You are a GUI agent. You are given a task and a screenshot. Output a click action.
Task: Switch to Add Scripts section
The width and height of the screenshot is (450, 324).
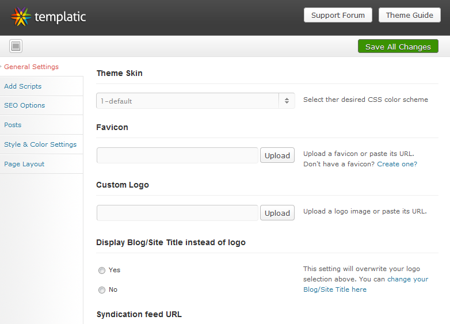tap(22, 86)
